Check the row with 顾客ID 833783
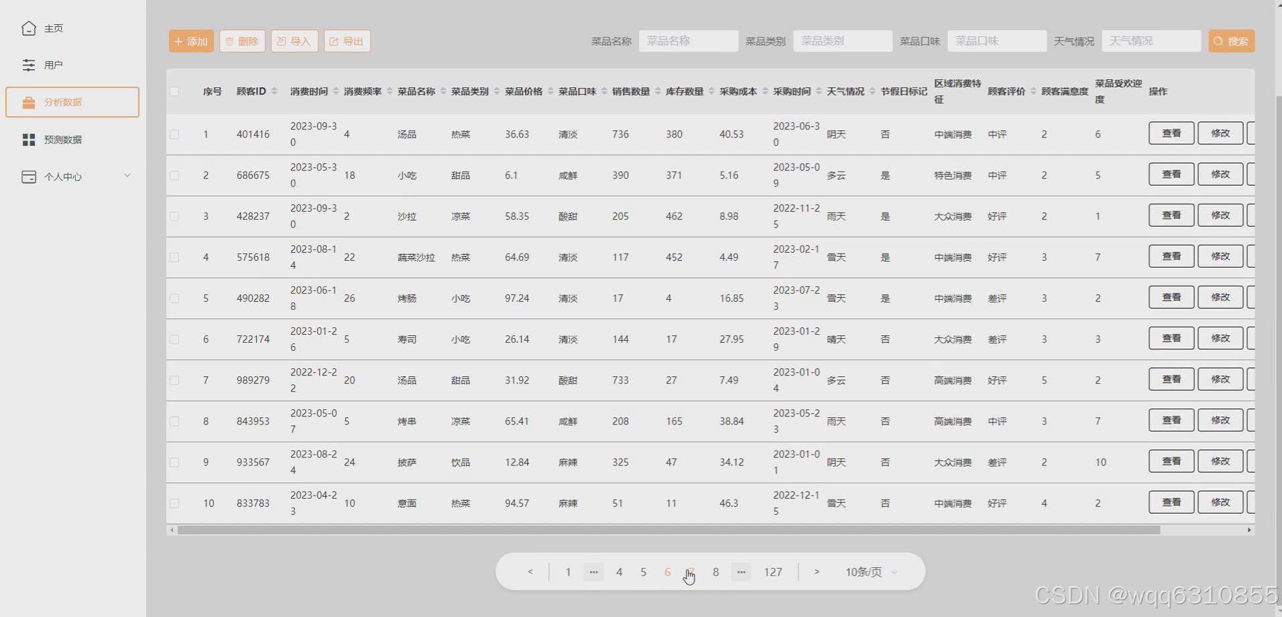 [174, 503]
